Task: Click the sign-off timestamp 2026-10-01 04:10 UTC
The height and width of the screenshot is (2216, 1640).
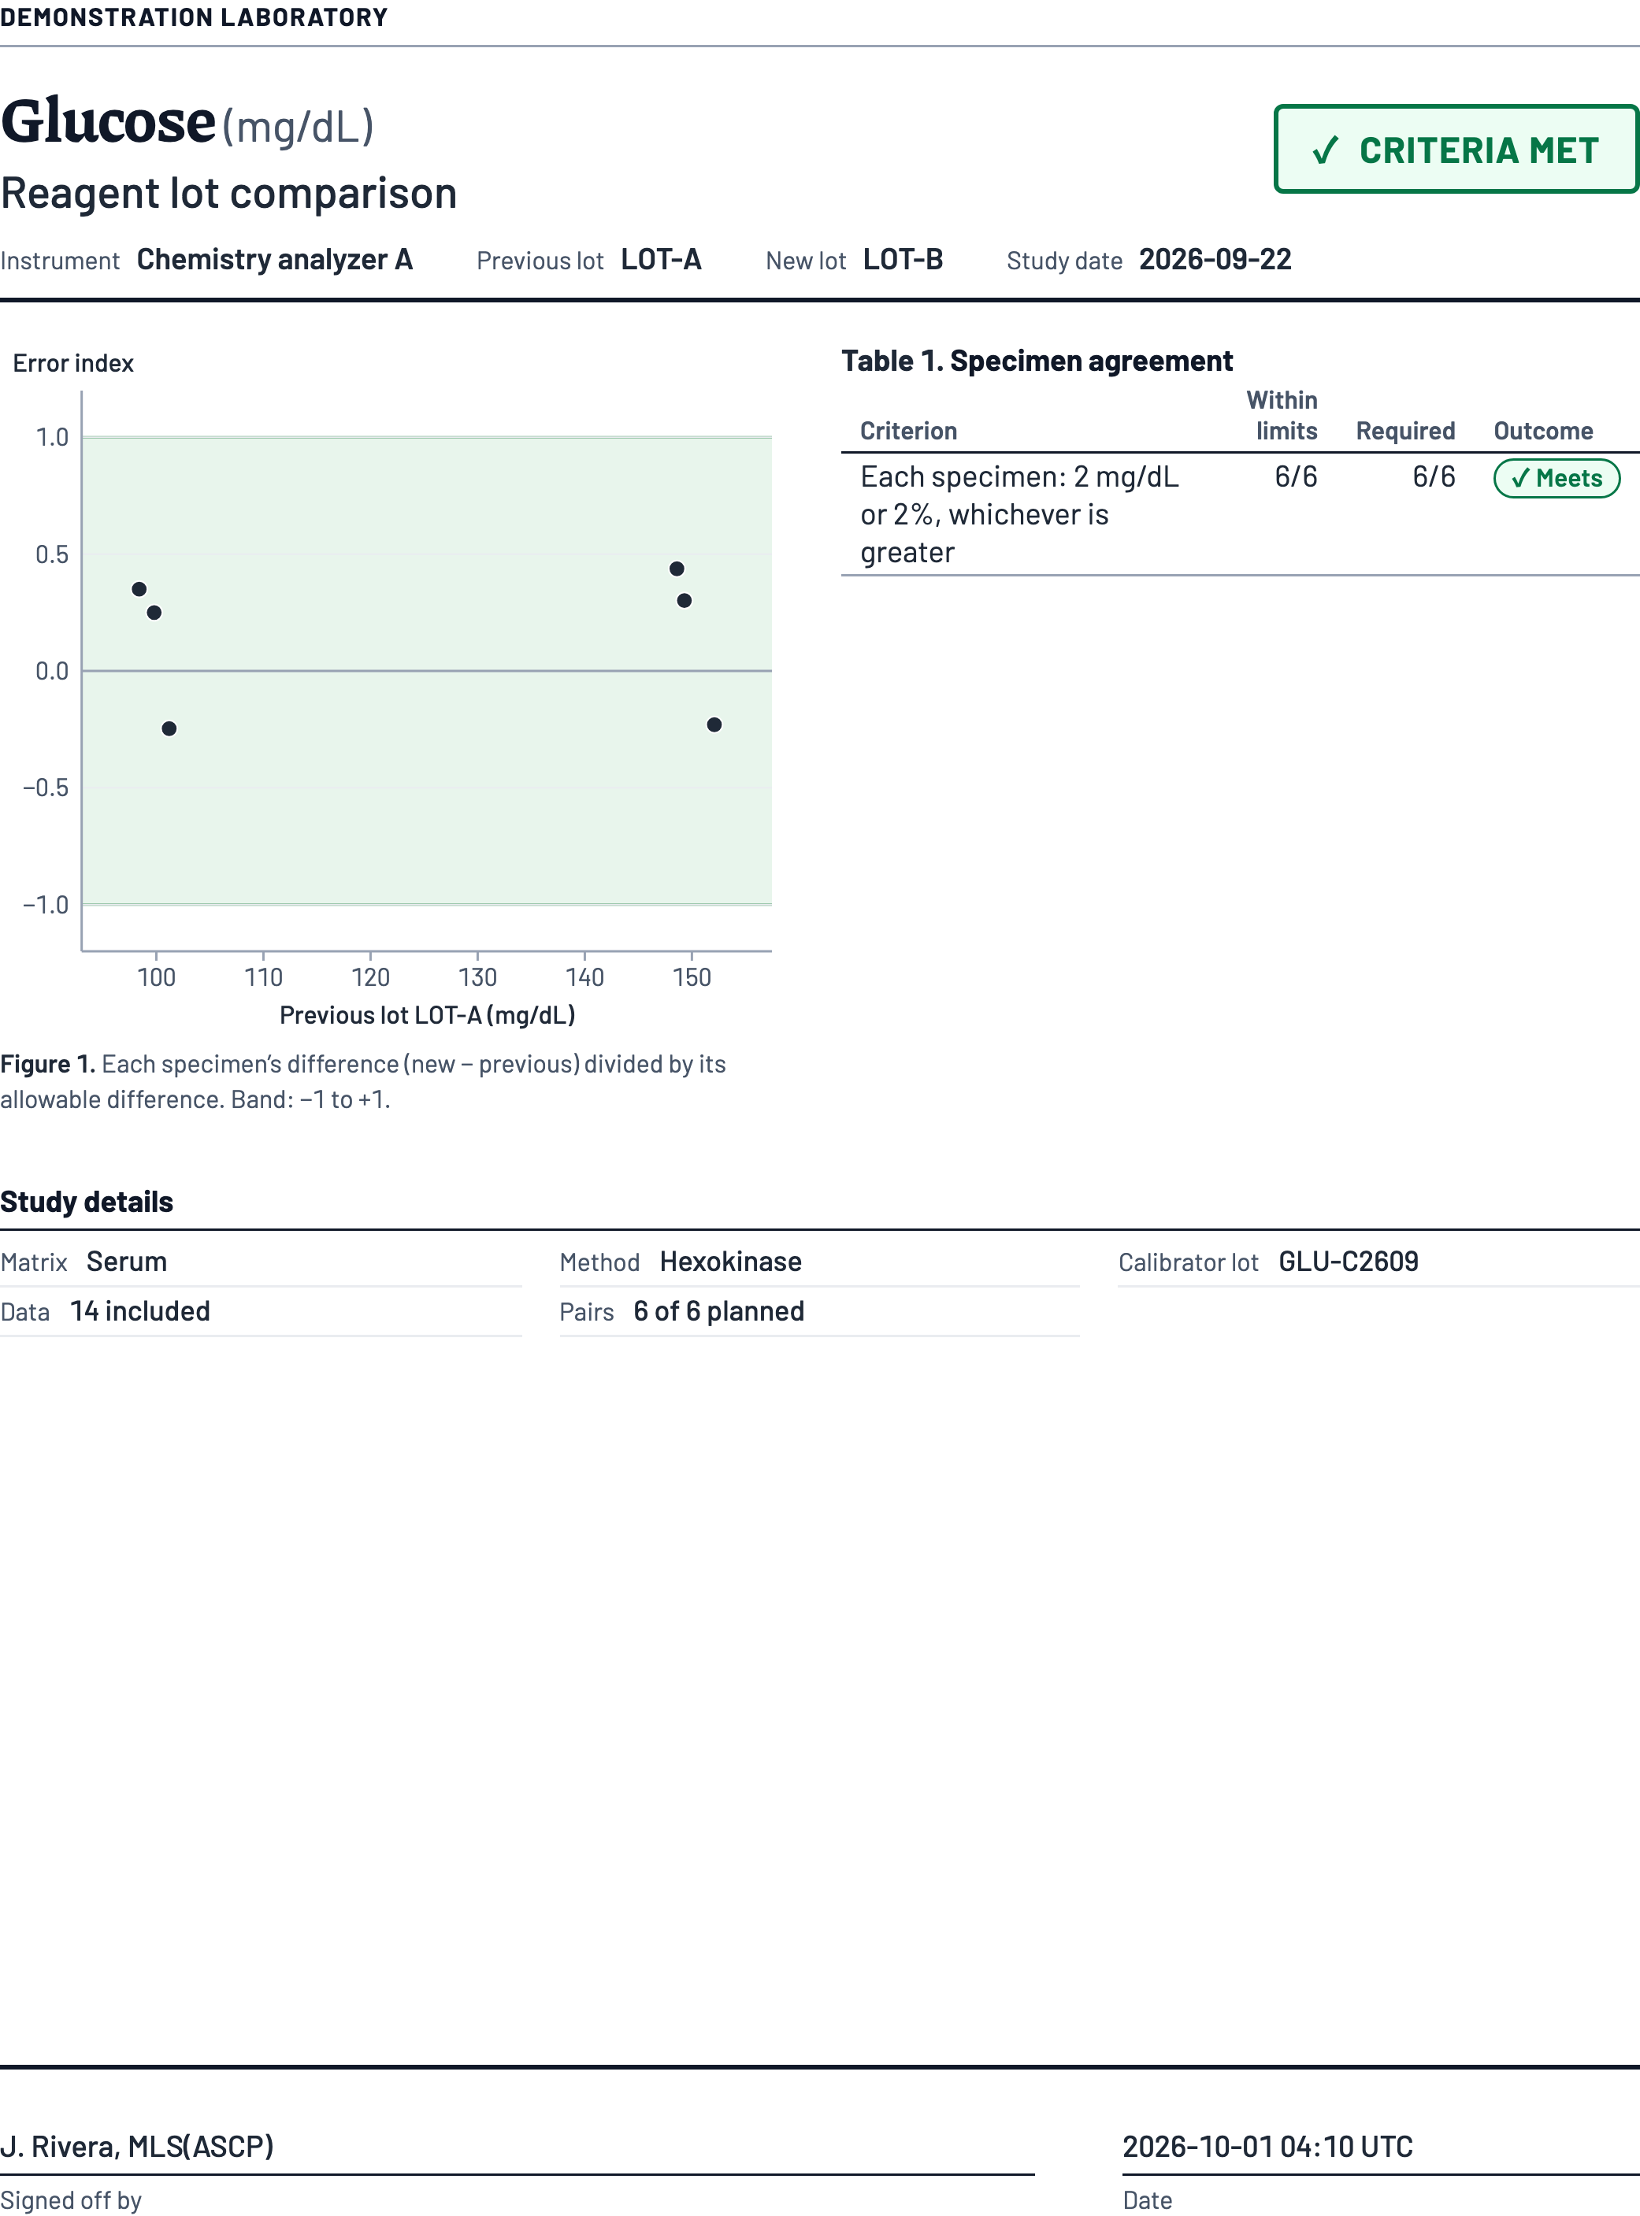Action: 1267,2147
